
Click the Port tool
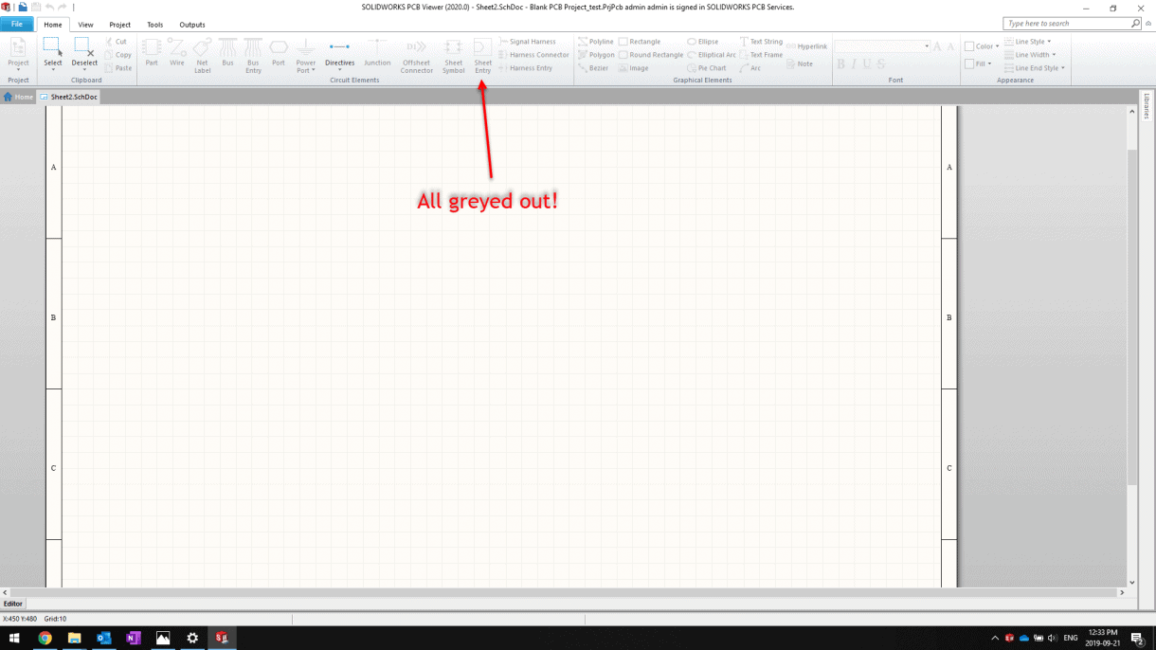279,54
